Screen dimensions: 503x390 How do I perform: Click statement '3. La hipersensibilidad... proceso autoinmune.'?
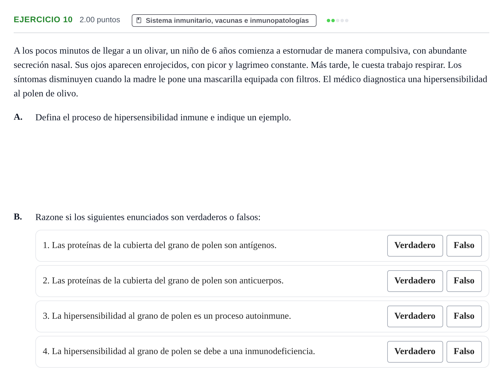[x=167, y=316]
